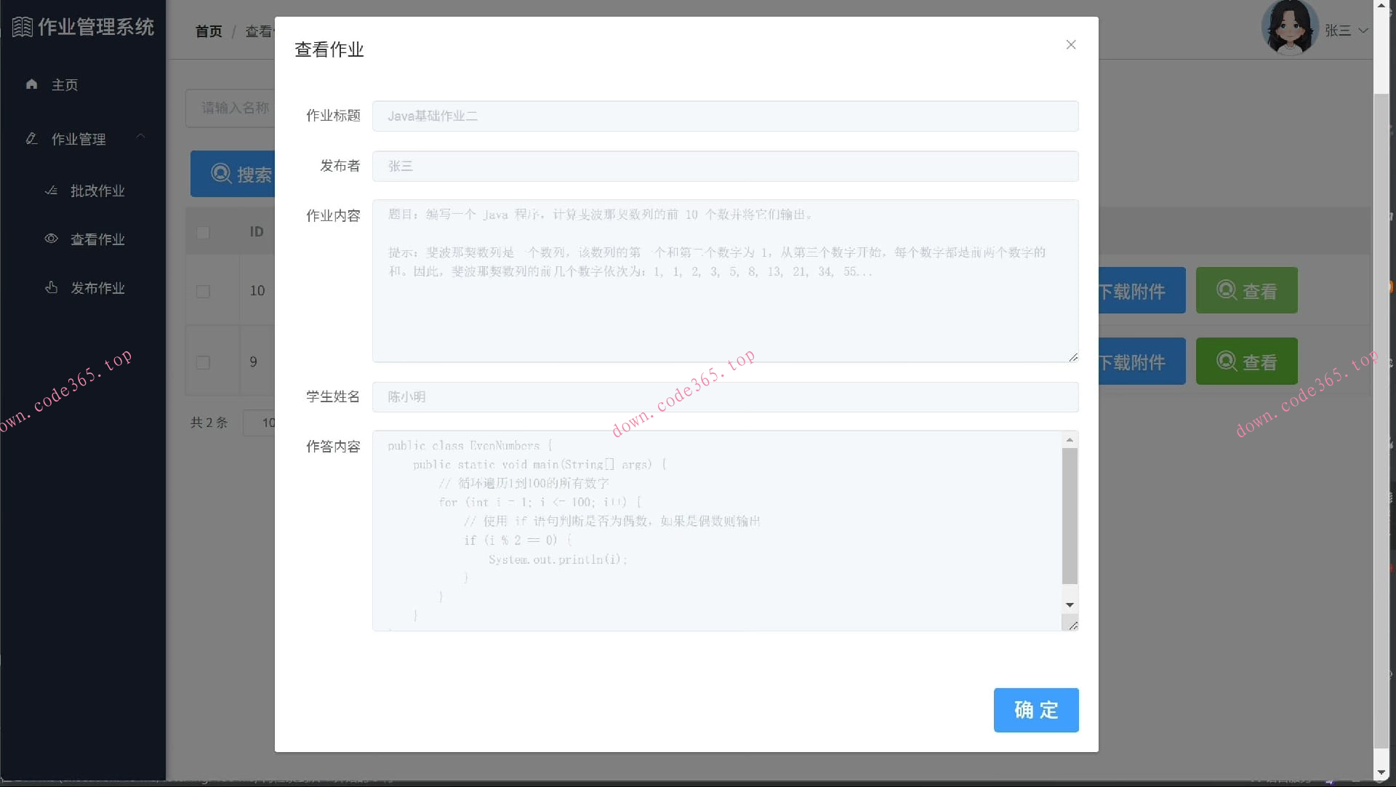Image resolution: width=1396 pixels, height=787 pixels.
Task: Open the page size selector next to 共2条
Action: (x=259, y=423)
